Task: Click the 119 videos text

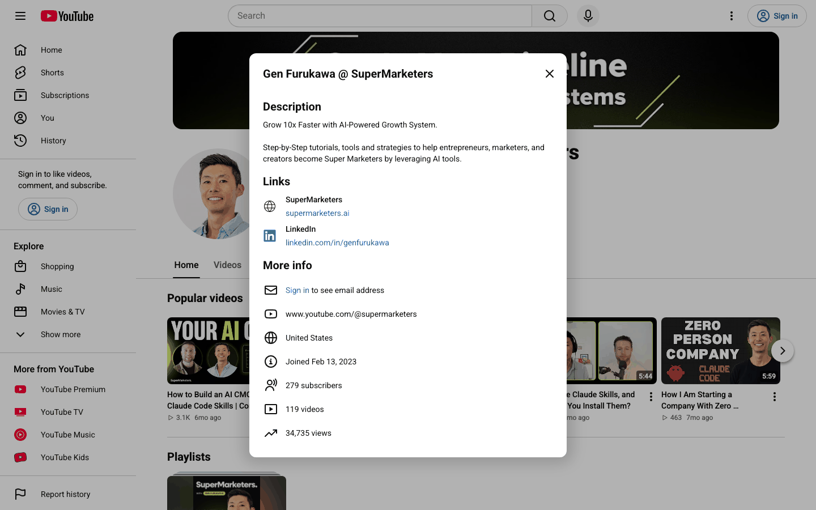Action: point(305,409)
